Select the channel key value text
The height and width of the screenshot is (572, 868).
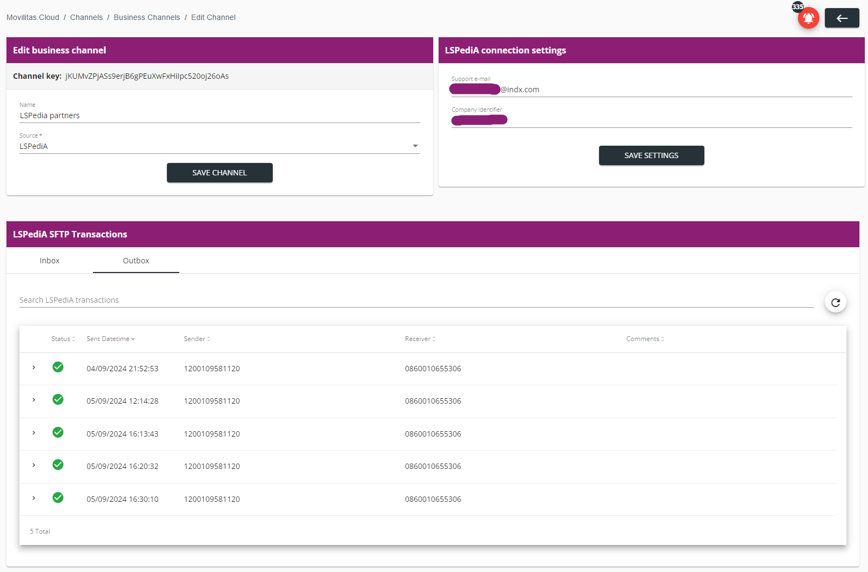pos(147,76)
